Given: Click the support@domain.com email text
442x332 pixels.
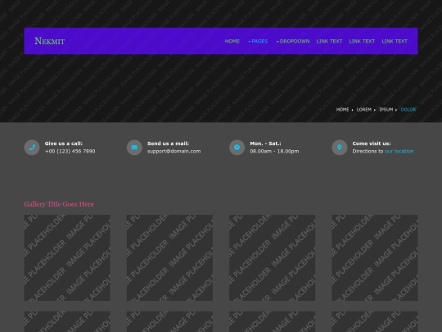Looking at the screenshot, I should tap(174, 152).
